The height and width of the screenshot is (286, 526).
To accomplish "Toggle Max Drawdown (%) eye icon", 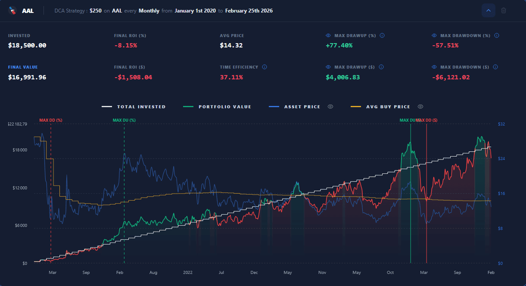I will pyautogui.click(x=434, y=36).
